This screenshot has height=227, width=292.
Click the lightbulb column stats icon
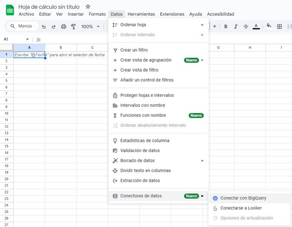click(x=115, y=141)
